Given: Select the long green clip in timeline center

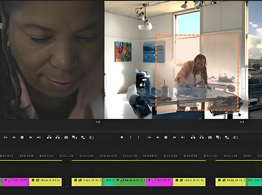Looking at the screenshot, I should pyautogui.click(x=130, y=182).
